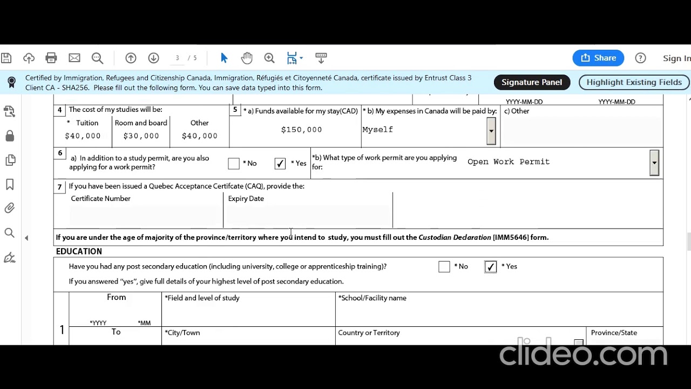Click the School/Facility name field
The image size is (691, 389).
point(499,314)
